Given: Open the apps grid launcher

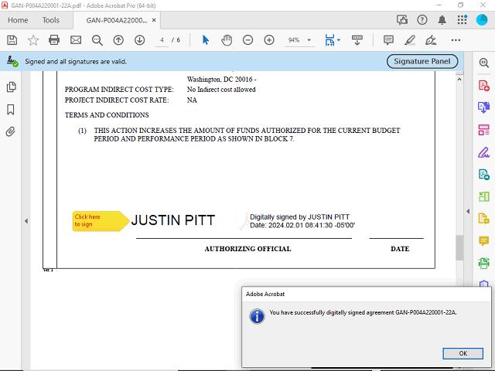Looking at the screenshot, I should pyautogui.click(x=462, y=20).
